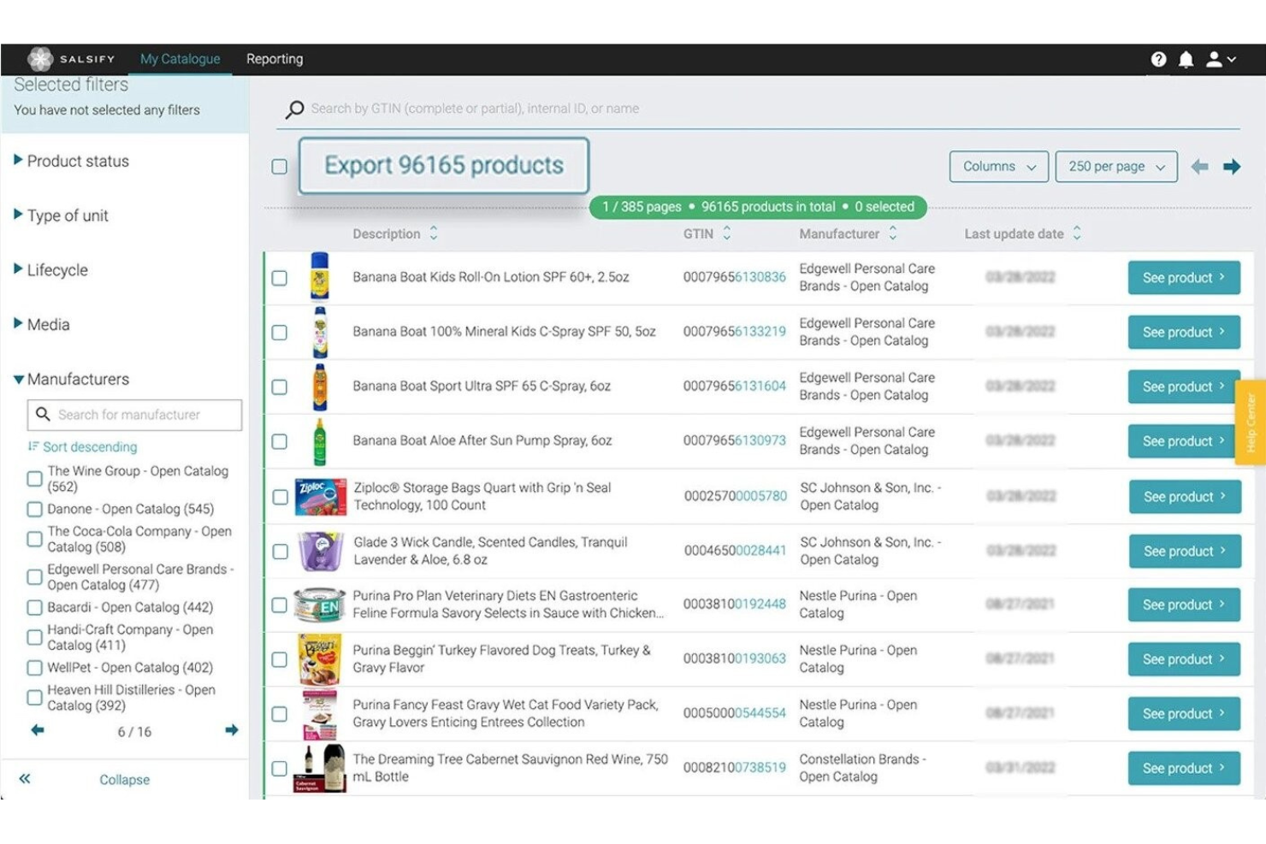Click Dreaming Tree Cabernet product image
The height and width of the screenshot is (844, 1266).
coord(320,768)
